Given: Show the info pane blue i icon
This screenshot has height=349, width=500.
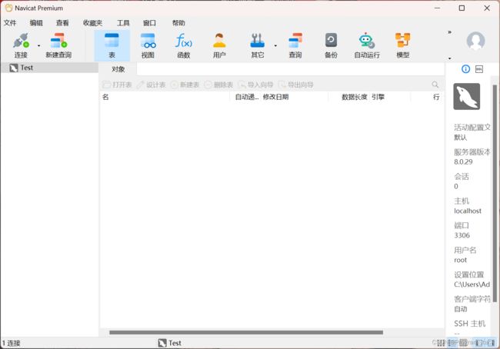Looking at the screenshot, I should tap(465, 69).
